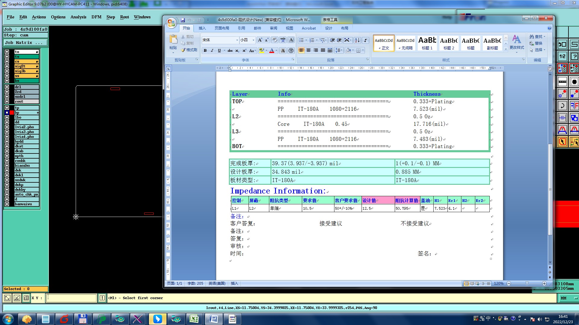Open bullet list style dropdown arrow

[306, 40]
